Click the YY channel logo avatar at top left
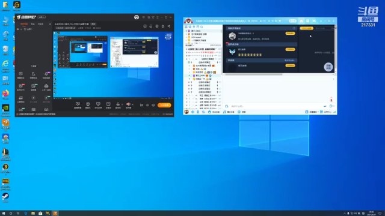Viewport: 385px width, 216px height. 188,21
